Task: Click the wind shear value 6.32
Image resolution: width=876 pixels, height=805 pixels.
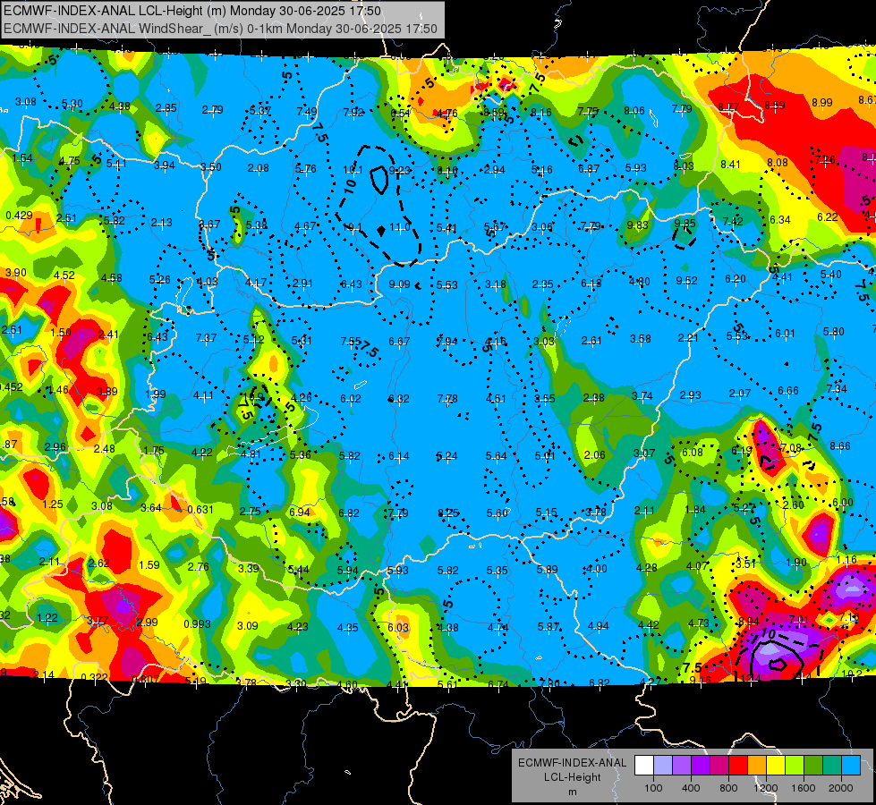Action: (x=399, y=398)
